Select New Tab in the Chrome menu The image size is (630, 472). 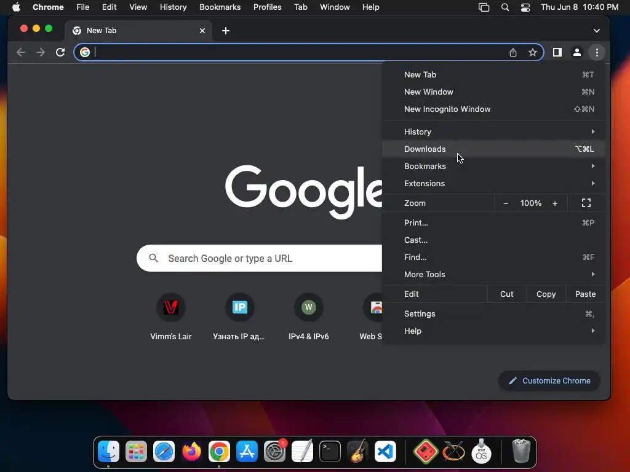coord(493,74)
